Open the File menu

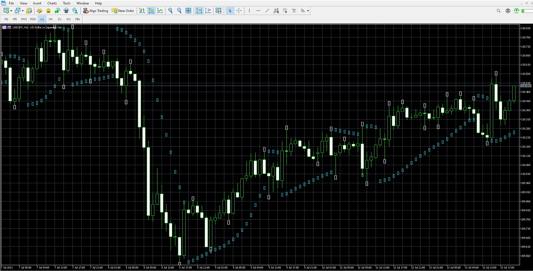click(x=11, y=3)
